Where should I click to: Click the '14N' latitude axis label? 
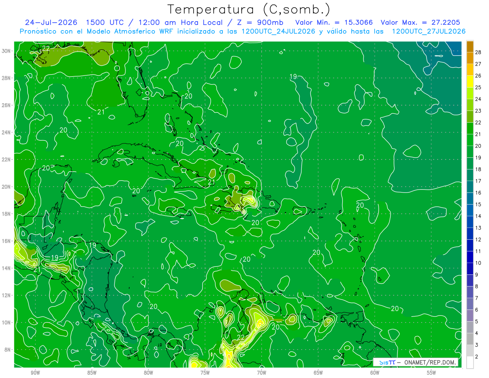(x=7, y=268)
